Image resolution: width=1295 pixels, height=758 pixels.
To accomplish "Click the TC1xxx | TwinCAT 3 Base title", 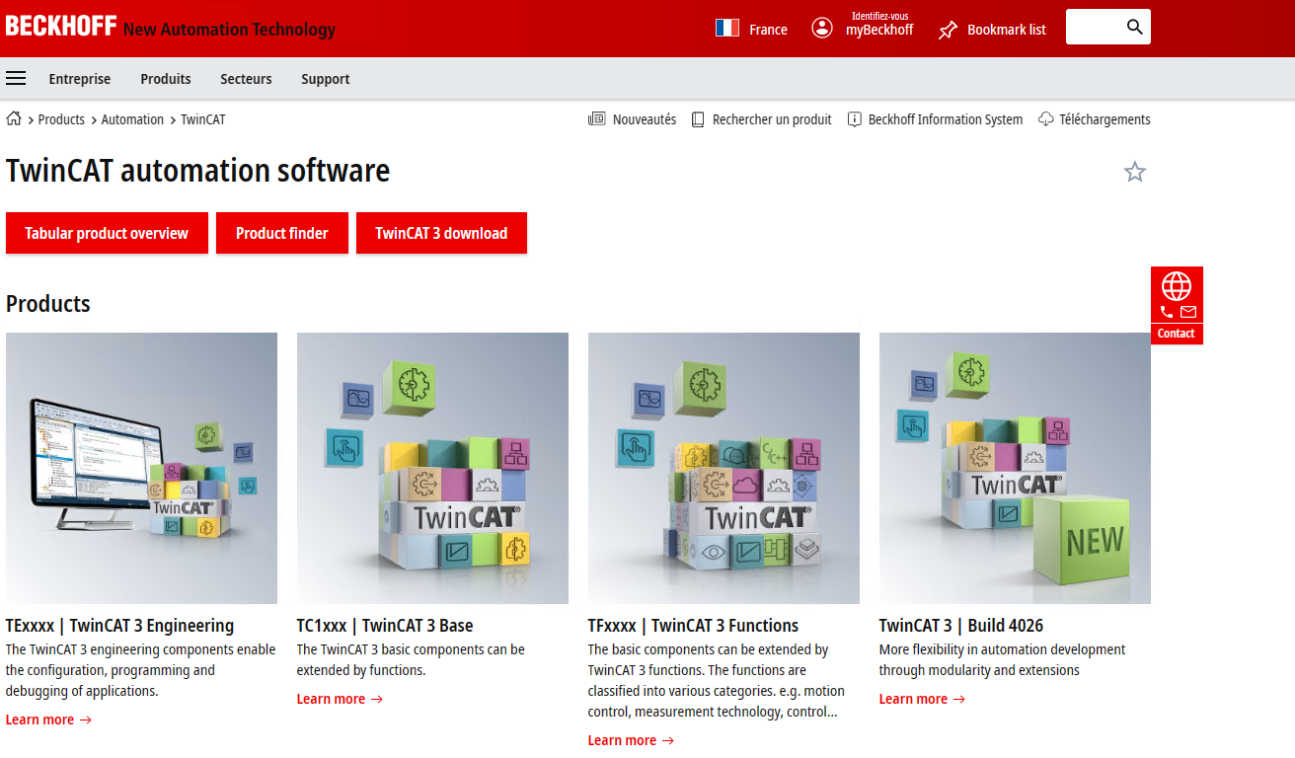I will coord(385,626).
